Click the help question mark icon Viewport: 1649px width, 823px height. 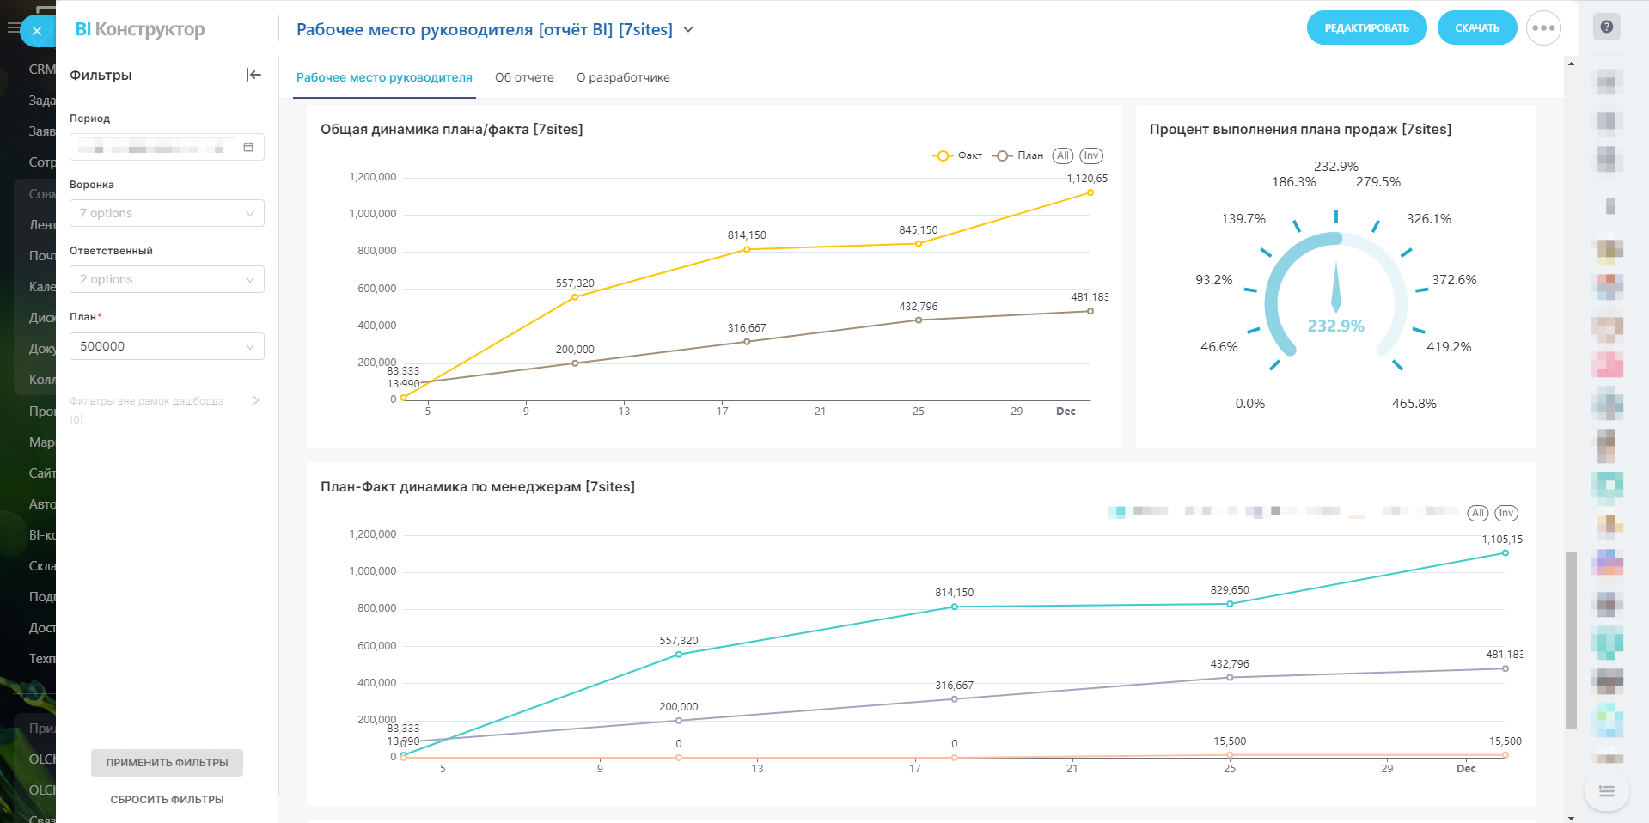(x=1606, y=27)
